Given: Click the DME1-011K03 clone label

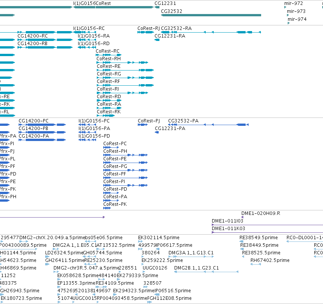Looking at the screenshot, I should pos(228,229).
